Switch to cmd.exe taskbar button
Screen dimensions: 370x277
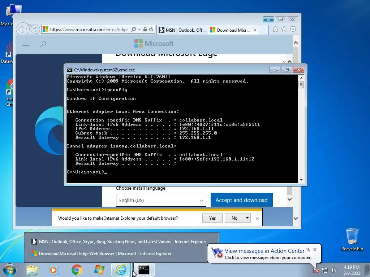[144, 270]
